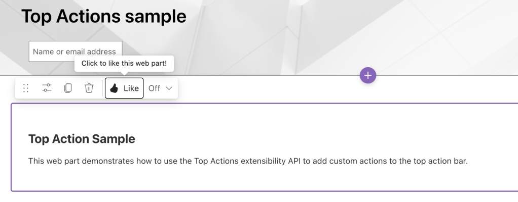Duplicate the web part with copy icon
Screen dimensions: 518x202
pos(68,88)
